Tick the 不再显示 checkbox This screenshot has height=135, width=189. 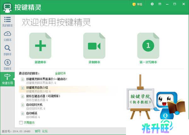[21, 123]
